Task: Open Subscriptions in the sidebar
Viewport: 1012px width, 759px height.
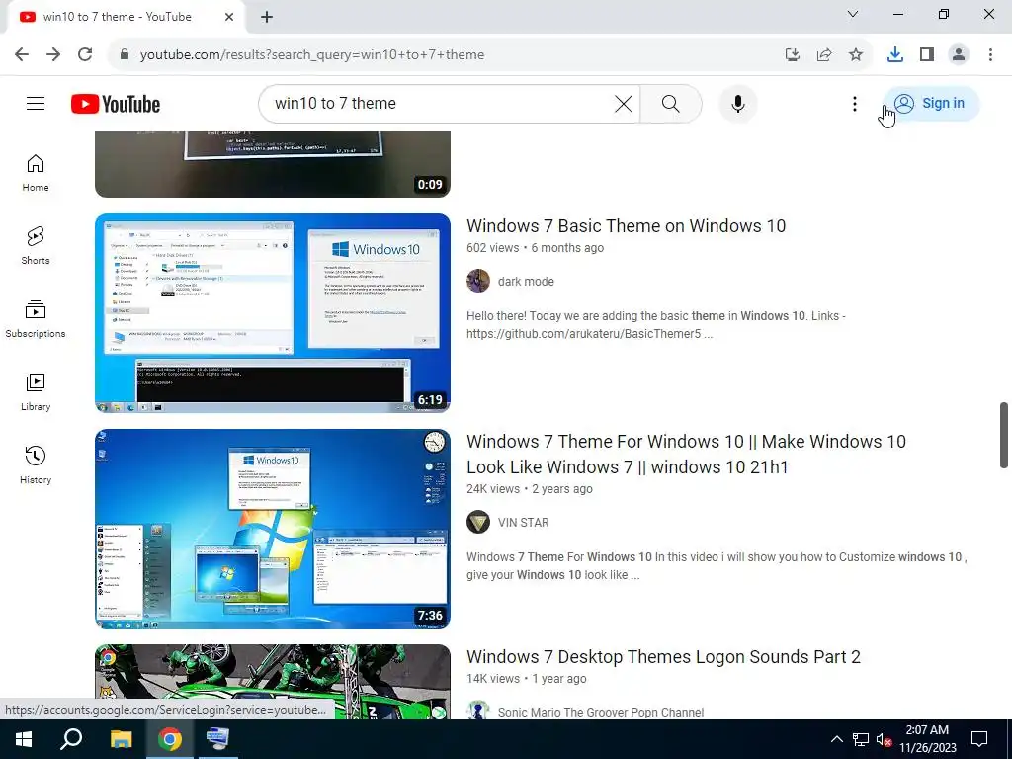Action: coord(36,319)
